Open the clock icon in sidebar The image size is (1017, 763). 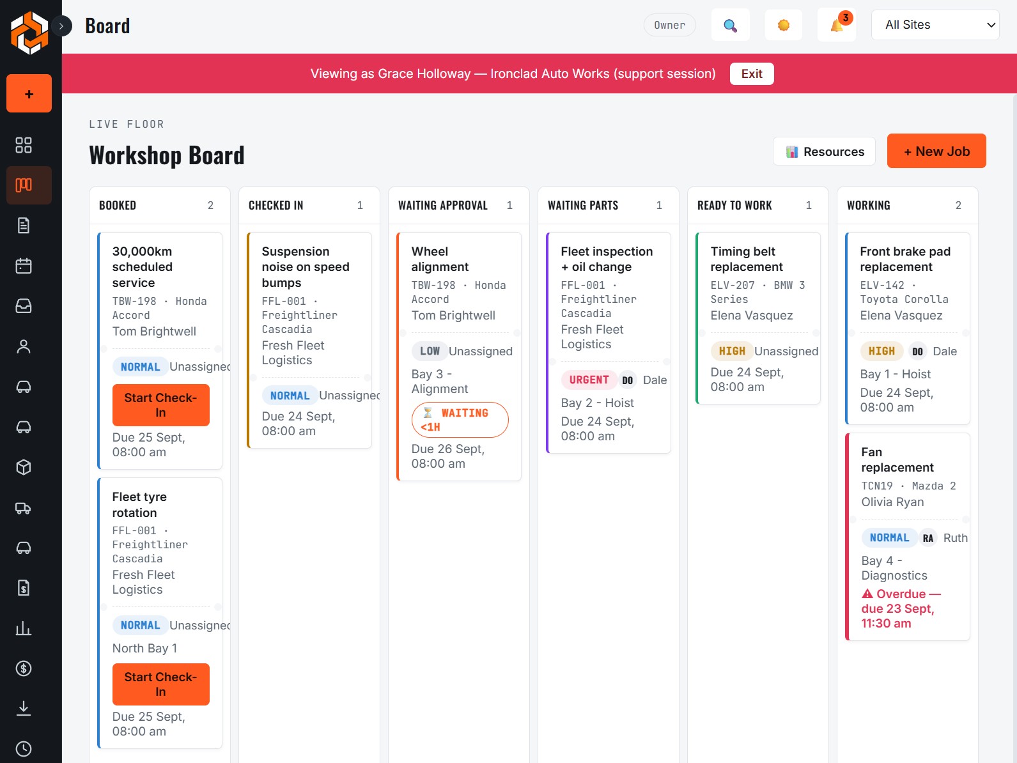click(24, 749)
